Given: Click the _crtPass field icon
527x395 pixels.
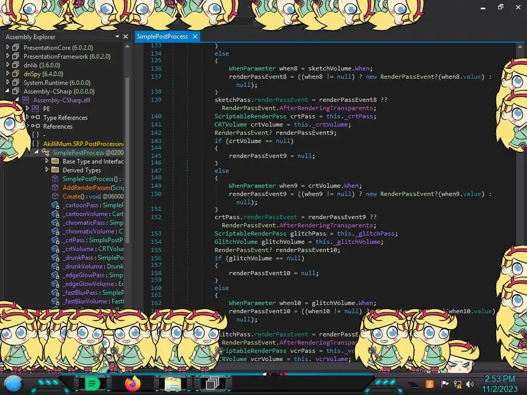Looking at the screenshot, I should [55, 240].
